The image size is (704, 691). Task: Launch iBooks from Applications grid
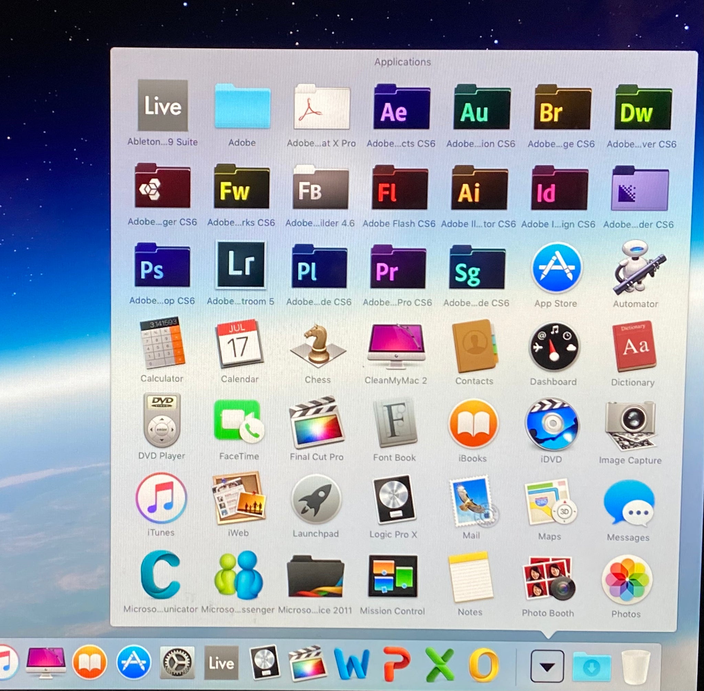473,424
